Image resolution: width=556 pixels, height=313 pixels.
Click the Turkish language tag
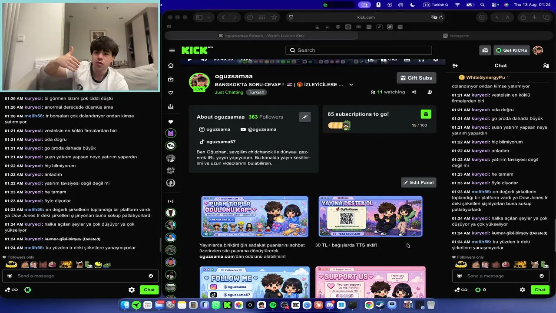click(x=256, y=92)
